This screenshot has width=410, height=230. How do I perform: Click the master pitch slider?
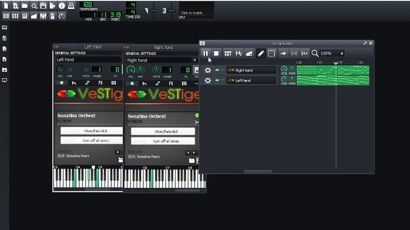172,11
